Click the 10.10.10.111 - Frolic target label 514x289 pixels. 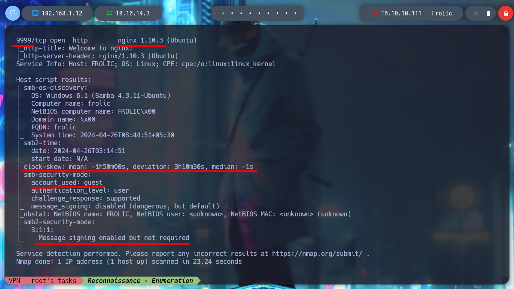[417, 13]
